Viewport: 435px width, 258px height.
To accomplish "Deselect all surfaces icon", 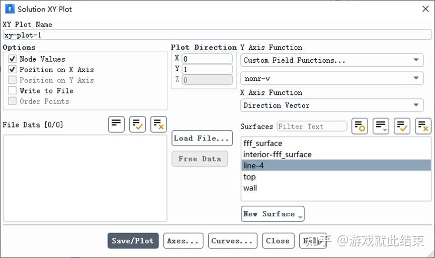I will pyautogui.click(x=423, y=126).
